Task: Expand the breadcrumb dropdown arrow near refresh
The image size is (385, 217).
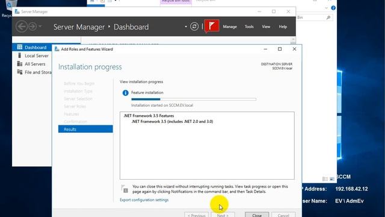Action: [x=186, y=27]
